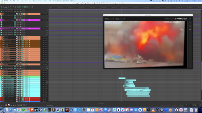Arm record on FOOTSTEPS MUSEUM track

(3, 20)
